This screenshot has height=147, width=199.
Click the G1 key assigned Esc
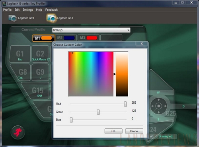tap(20, 54)
